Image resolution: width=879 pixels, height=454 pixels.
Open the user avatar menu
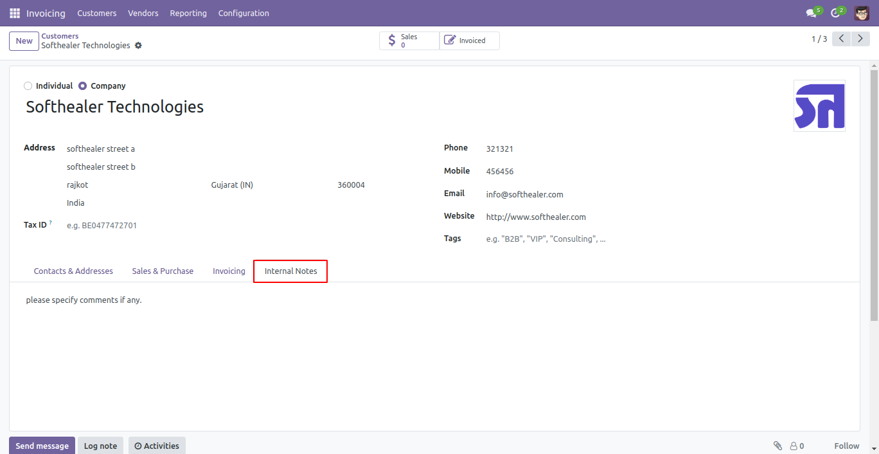[862, 13]
